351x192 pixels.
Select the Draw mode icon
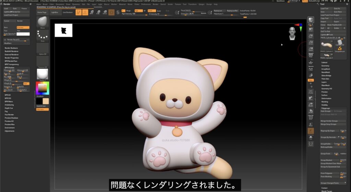coord(85,12)
